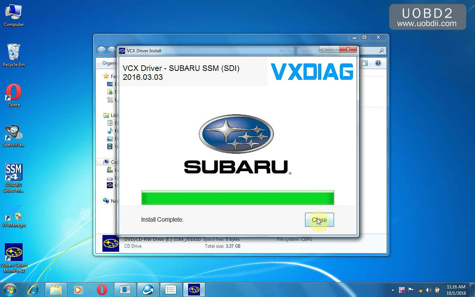This screenshot has height=297, width=475.
Task: Click the Subaru installer taskbar icon
Action: (x=194, y=290)
